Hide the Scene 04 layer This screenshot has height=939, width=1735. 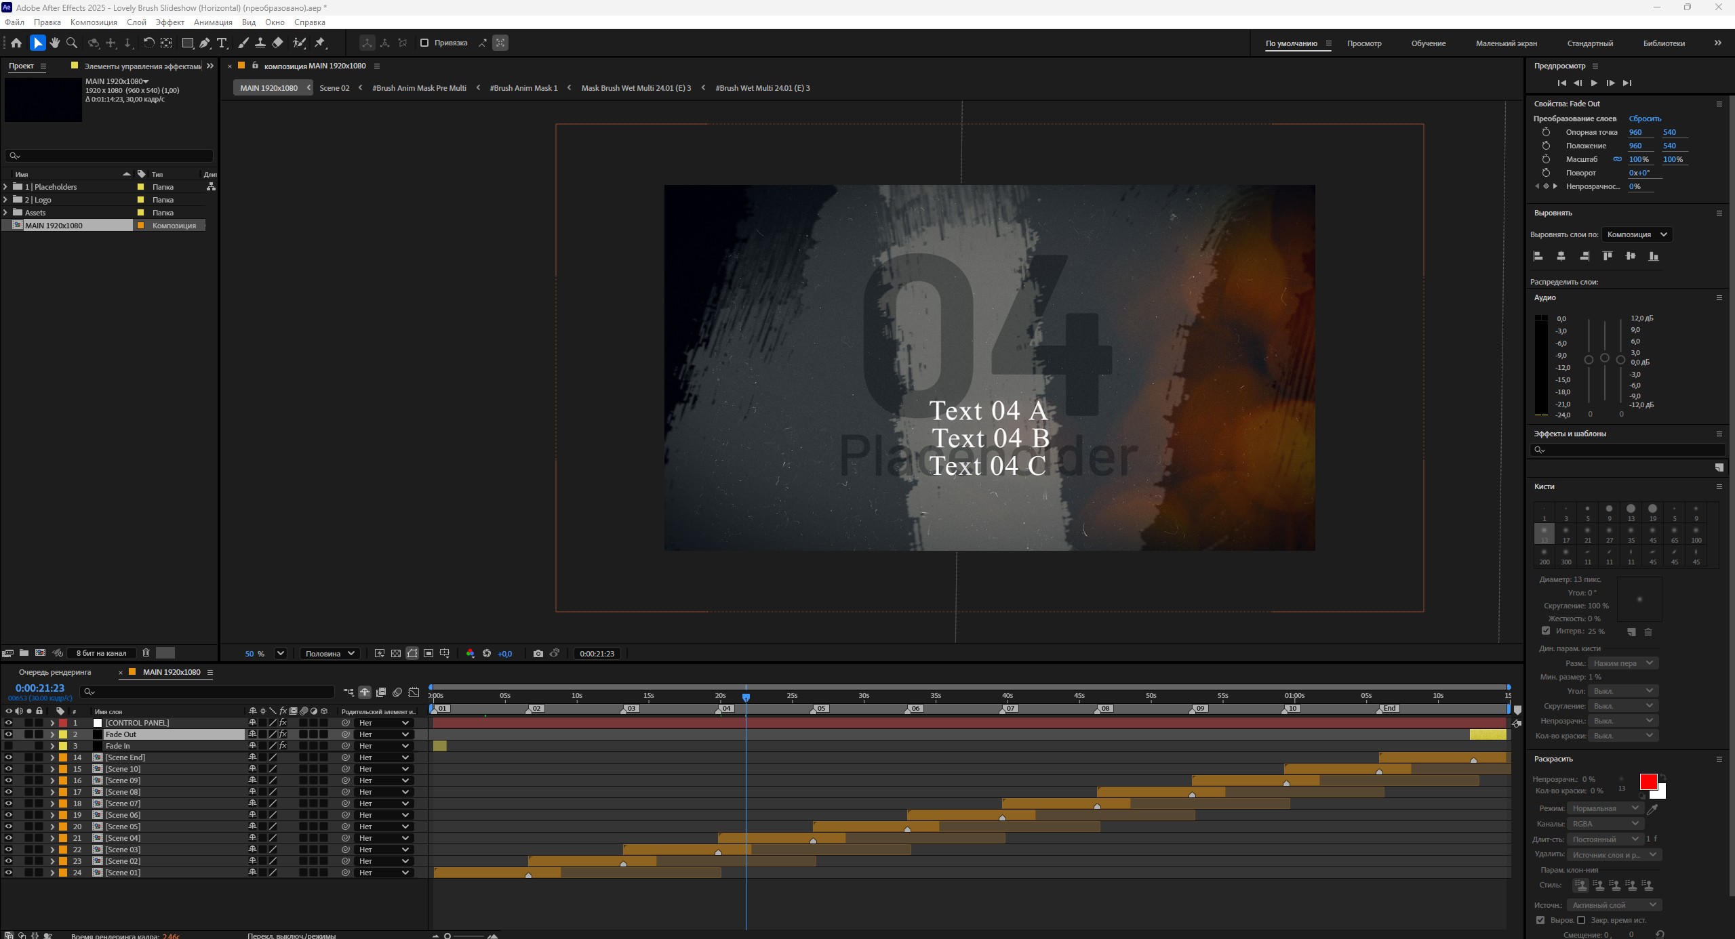pos(8,838)
